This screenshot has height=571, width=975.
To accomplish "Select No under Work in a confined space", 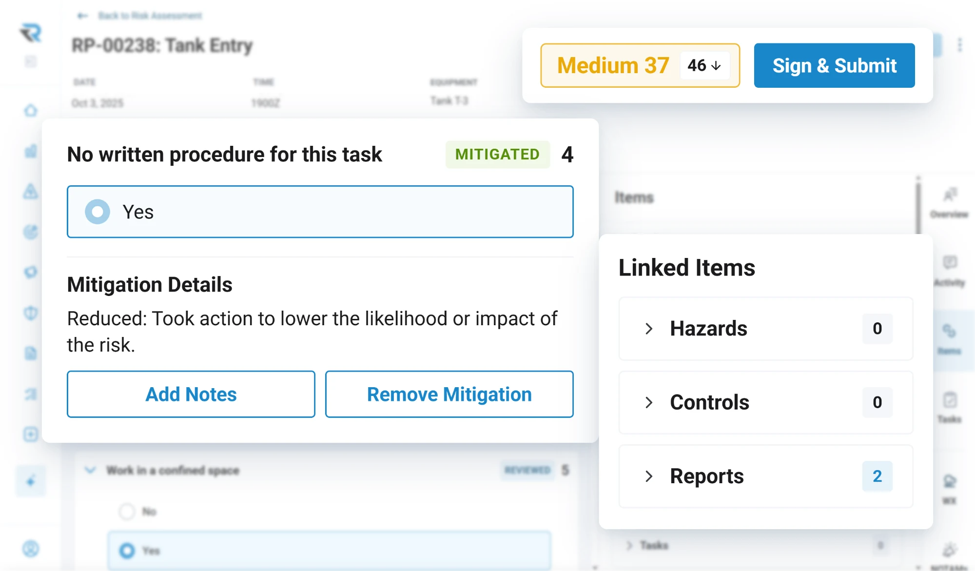I will click(x=127, y=511).
